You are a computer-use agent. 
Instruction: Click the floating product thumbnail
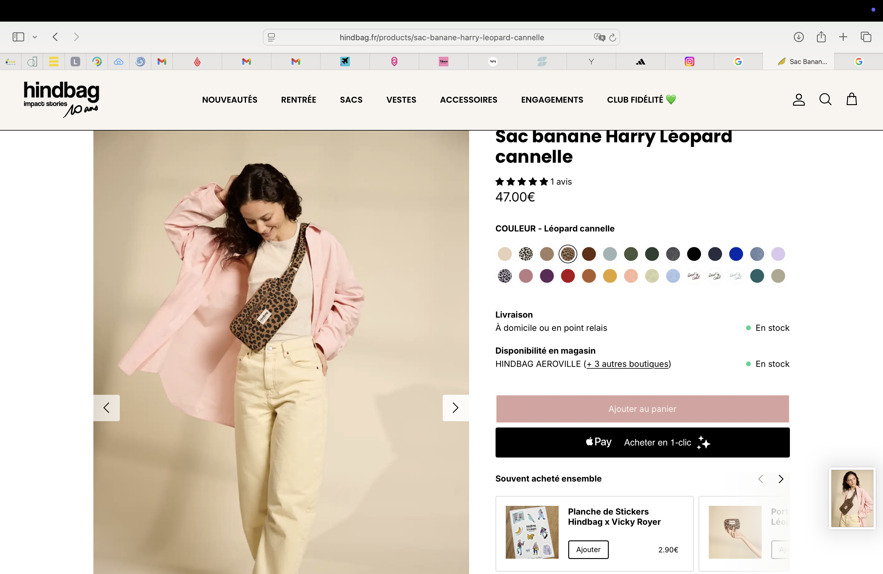852,498
